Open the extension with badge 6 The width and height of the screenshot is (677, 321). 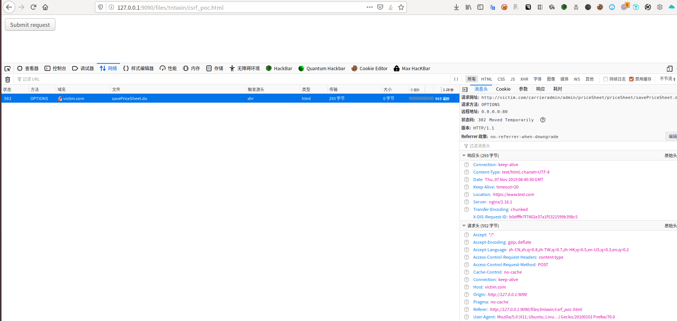pyautogui.click(x=625, y=6)
